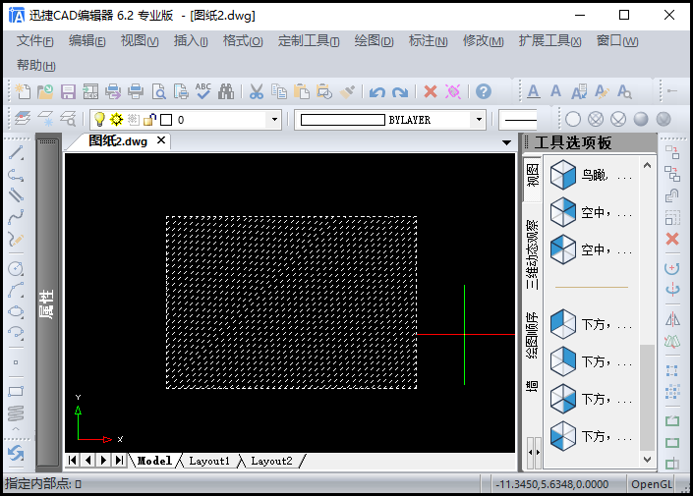The height and width of the screenshot is (496, 693).
Task: Select the shaded sphere render mode
Action: pyautogui.click(x=641, y=119)
